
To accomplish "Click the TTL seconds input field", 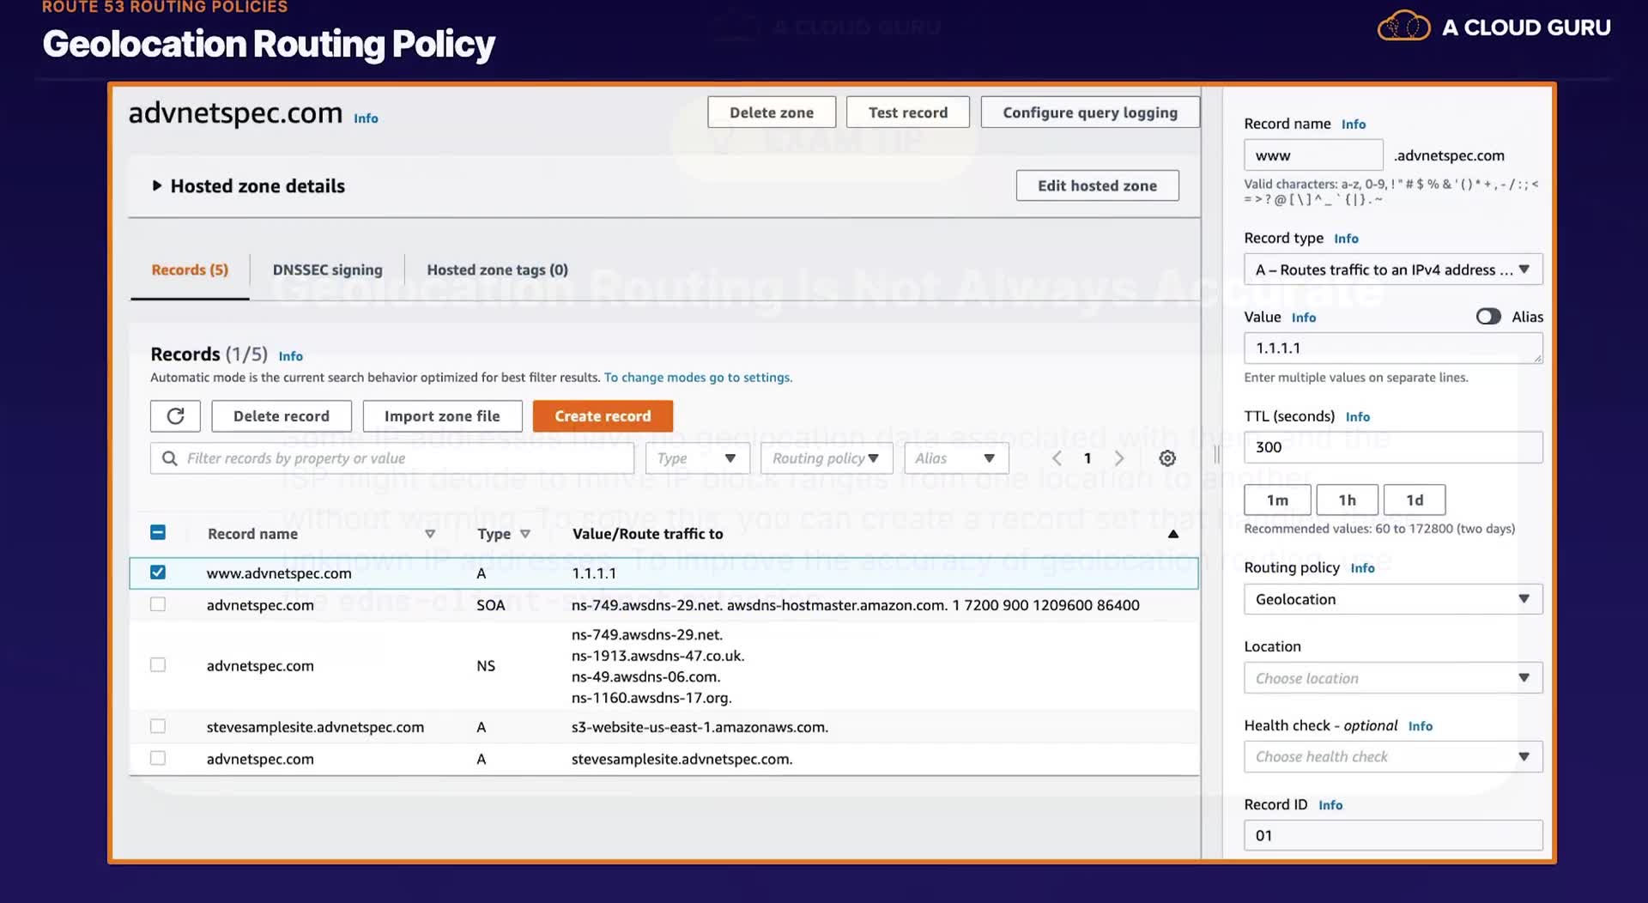I will (1393, 447).
